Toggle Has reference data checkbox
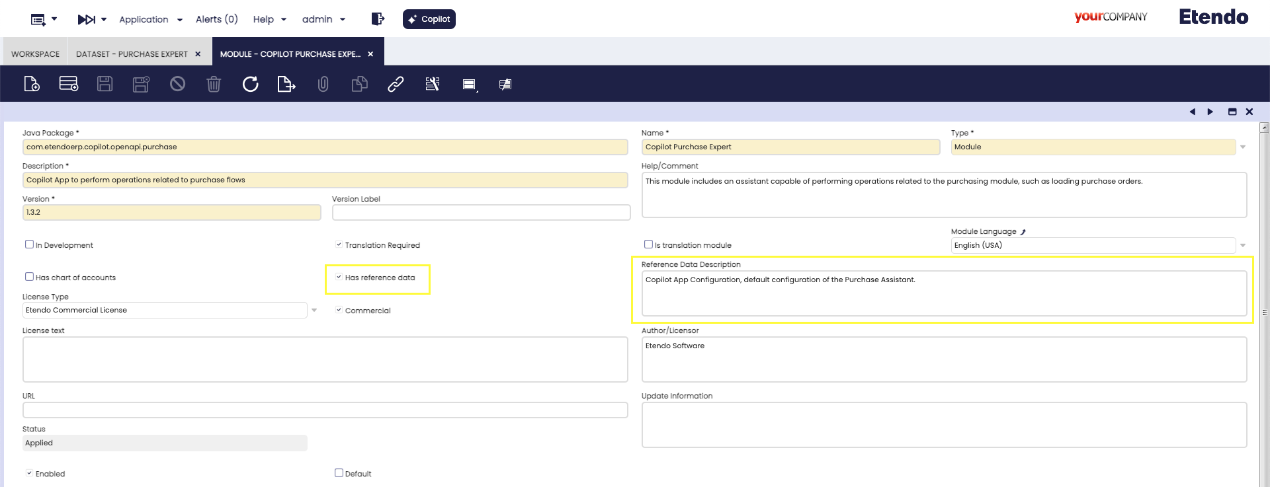The image size is (1270, 487). click(339, 277)
